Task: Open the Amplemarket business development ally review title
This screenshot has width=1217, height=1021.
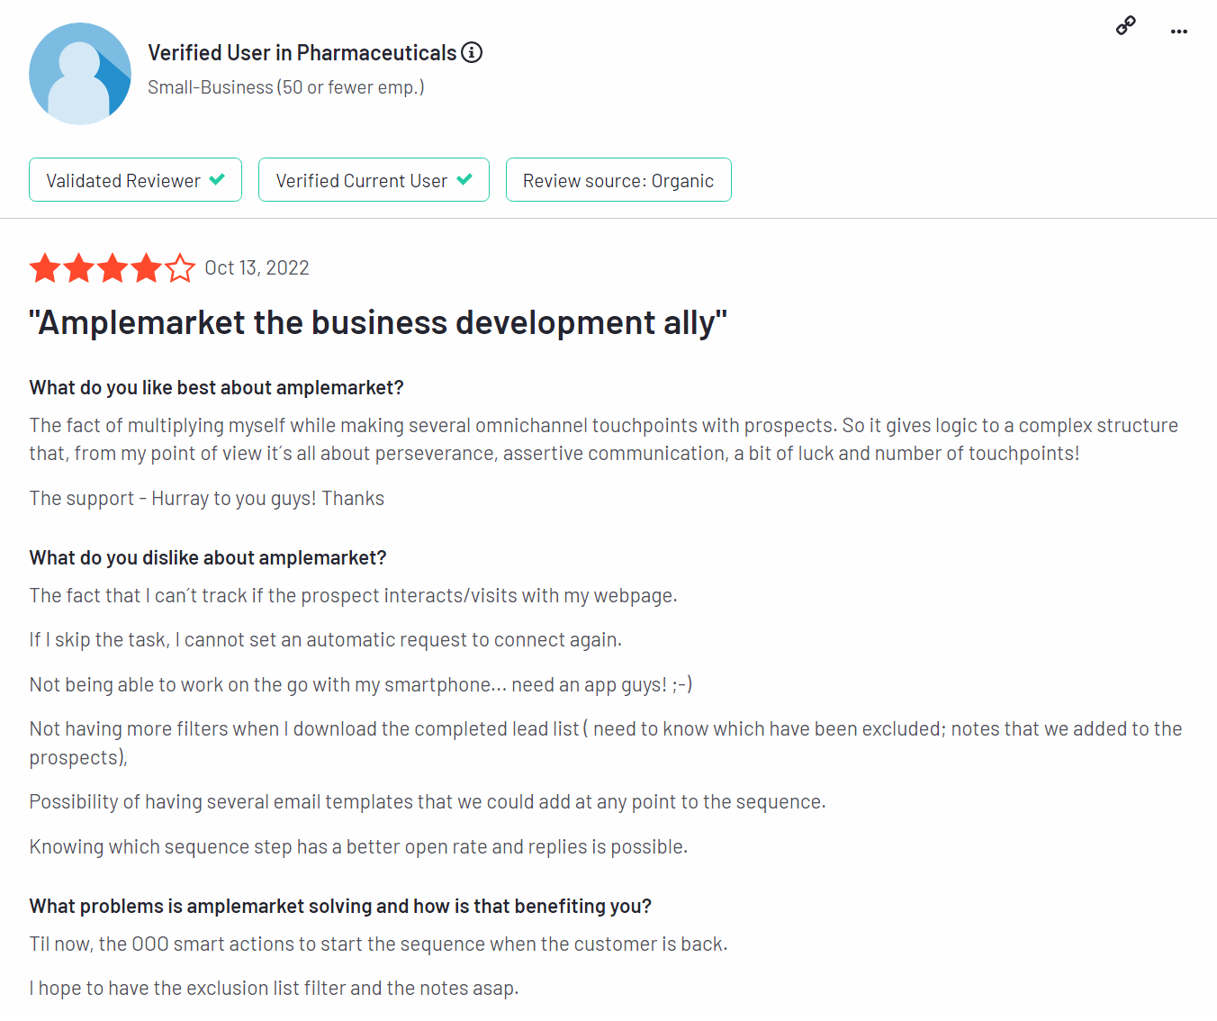Action: click(x=378, y=322)
